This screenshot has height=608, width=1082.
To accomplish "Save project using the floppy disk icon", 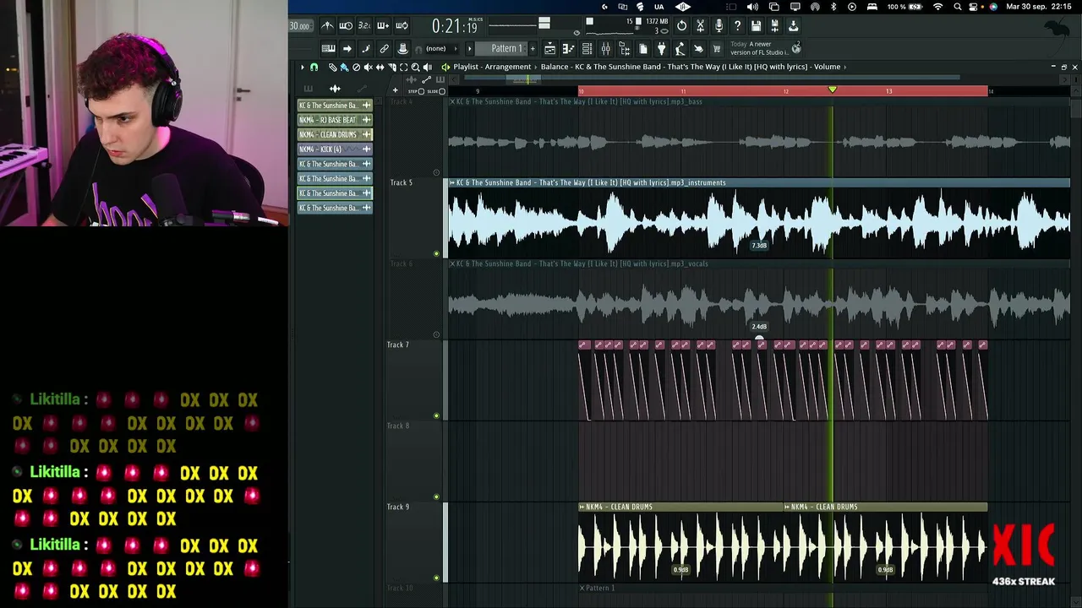I will 756,26.
